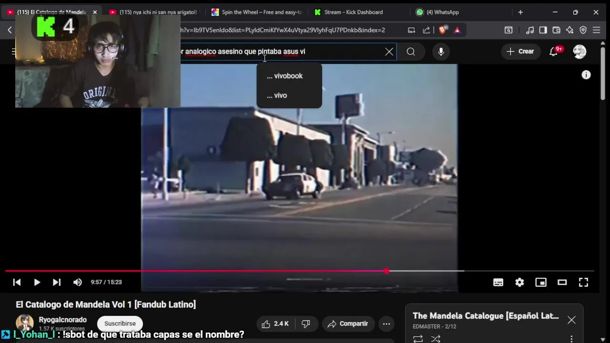Viewport: 610px width, 343px height.
Task: Switch to theater mode
Action: click(x=562, y=282)
